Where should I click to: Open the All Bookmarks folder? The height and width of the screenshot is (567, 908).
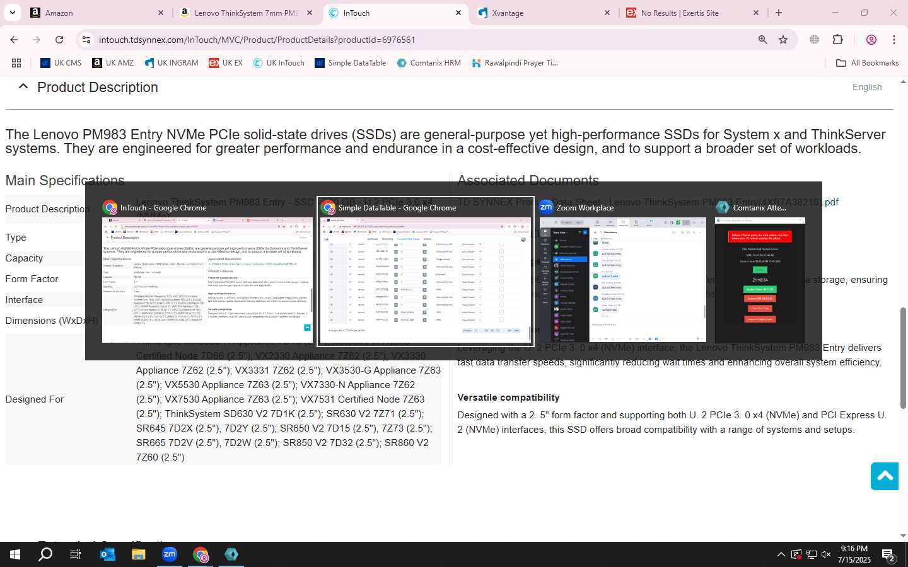[x=867, y=63]
